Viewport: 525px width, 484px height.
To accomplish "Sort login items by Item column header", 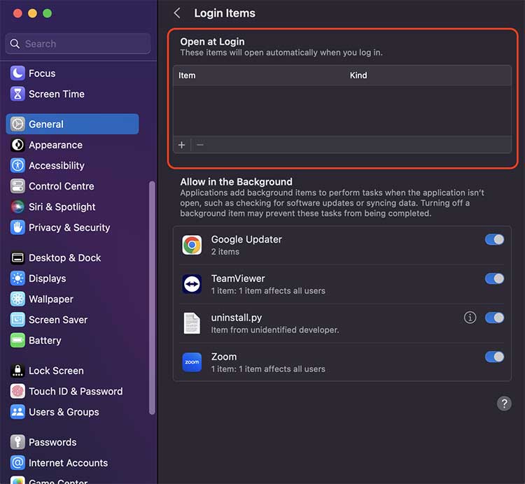I will 187,76.
